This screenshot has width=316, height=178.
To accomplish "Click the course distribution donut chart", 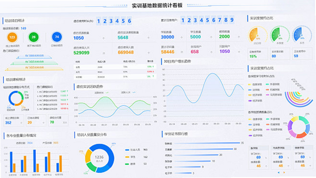I will tap(16, 99).
